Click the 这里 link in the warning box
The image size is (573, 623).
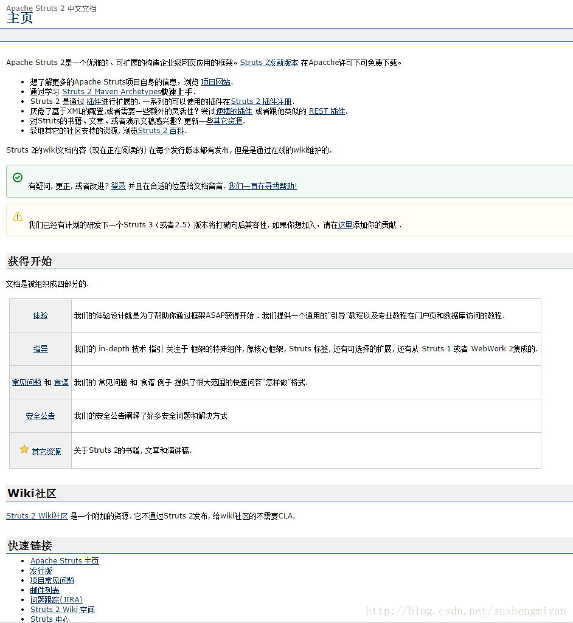(x=345, y=225)
